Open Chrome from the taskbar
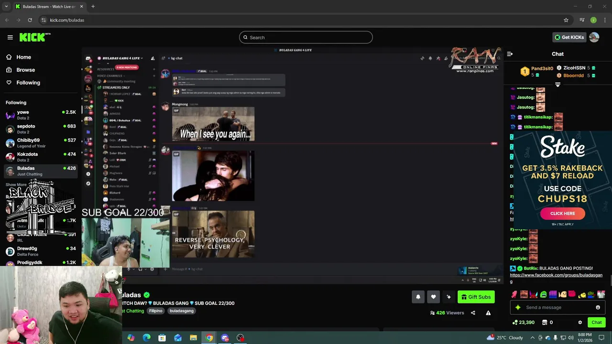Viewport: 612px width, 344px height. coord(209,338)
